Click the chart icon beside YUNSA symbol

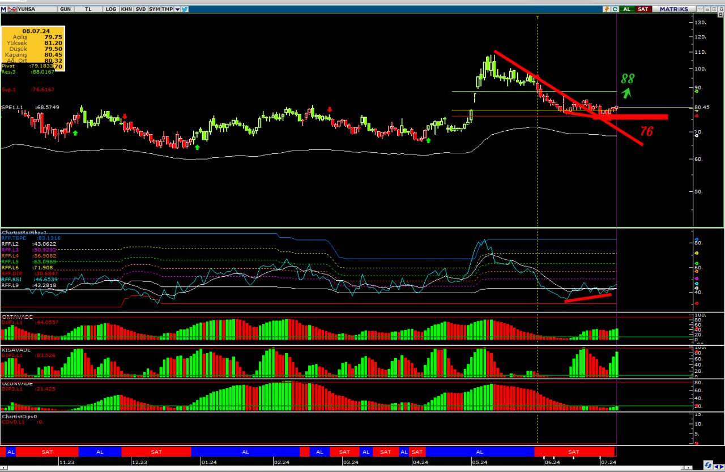point(12,9)
